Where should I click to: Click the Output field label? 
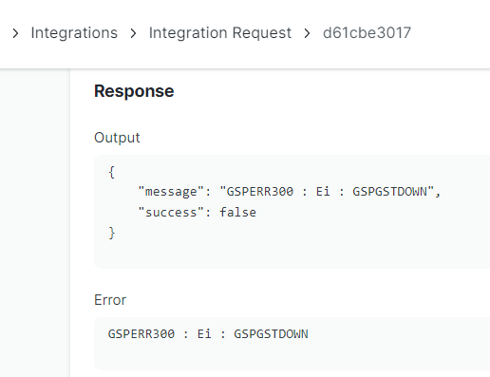tap(117, 138)
